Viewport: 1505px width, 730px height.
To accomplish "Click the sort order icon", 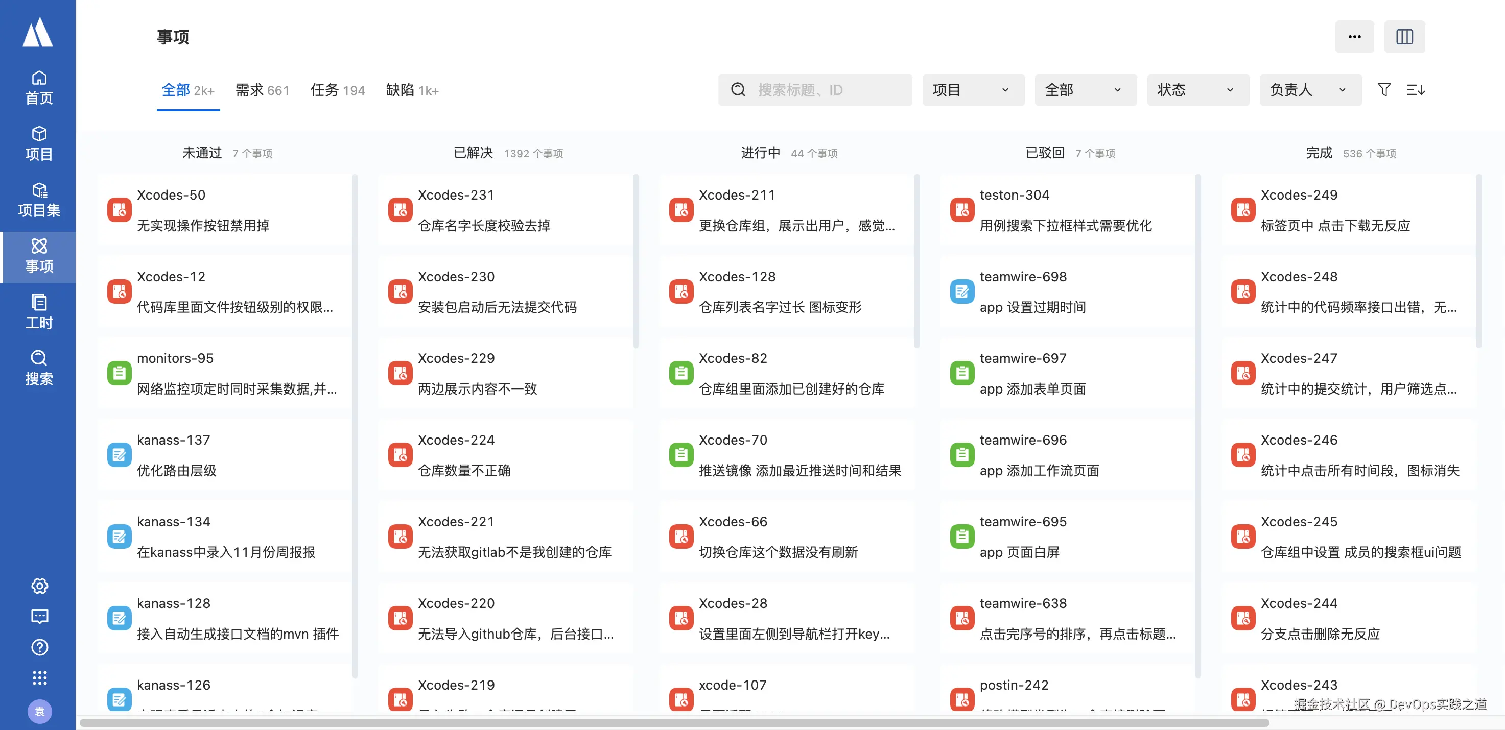I will [x=1415, y=90].
